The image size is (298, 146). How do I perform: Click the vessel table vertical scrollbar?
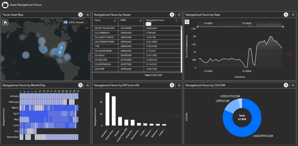point(182,49)
